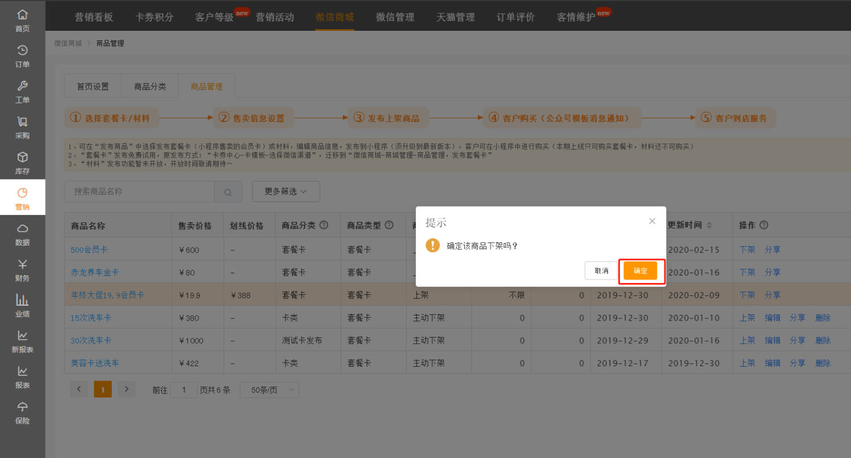Click help icon beside 商品类型 header
The height and width of the screenshot is (458, 851).
point(389,225)
